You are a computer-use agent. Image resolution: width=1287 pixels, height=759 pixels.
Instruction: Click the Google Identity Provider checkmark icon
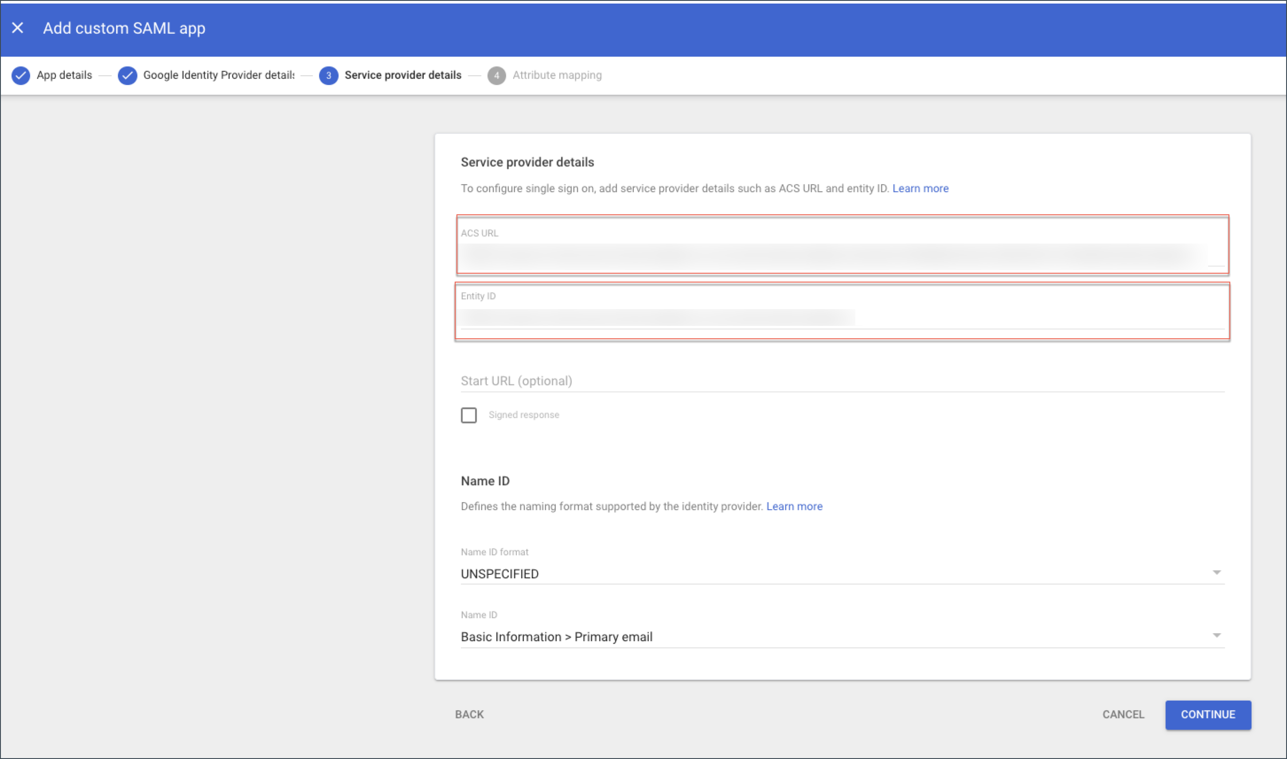(128, 76)
